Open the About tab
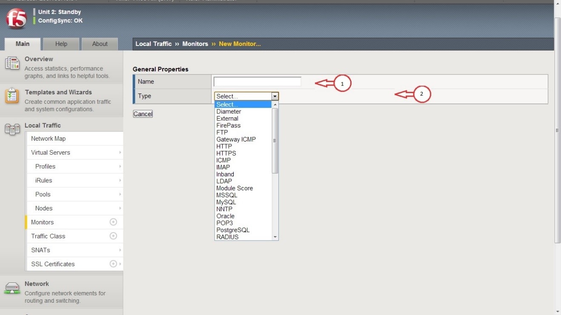561x315 pixels. [100, 44]
